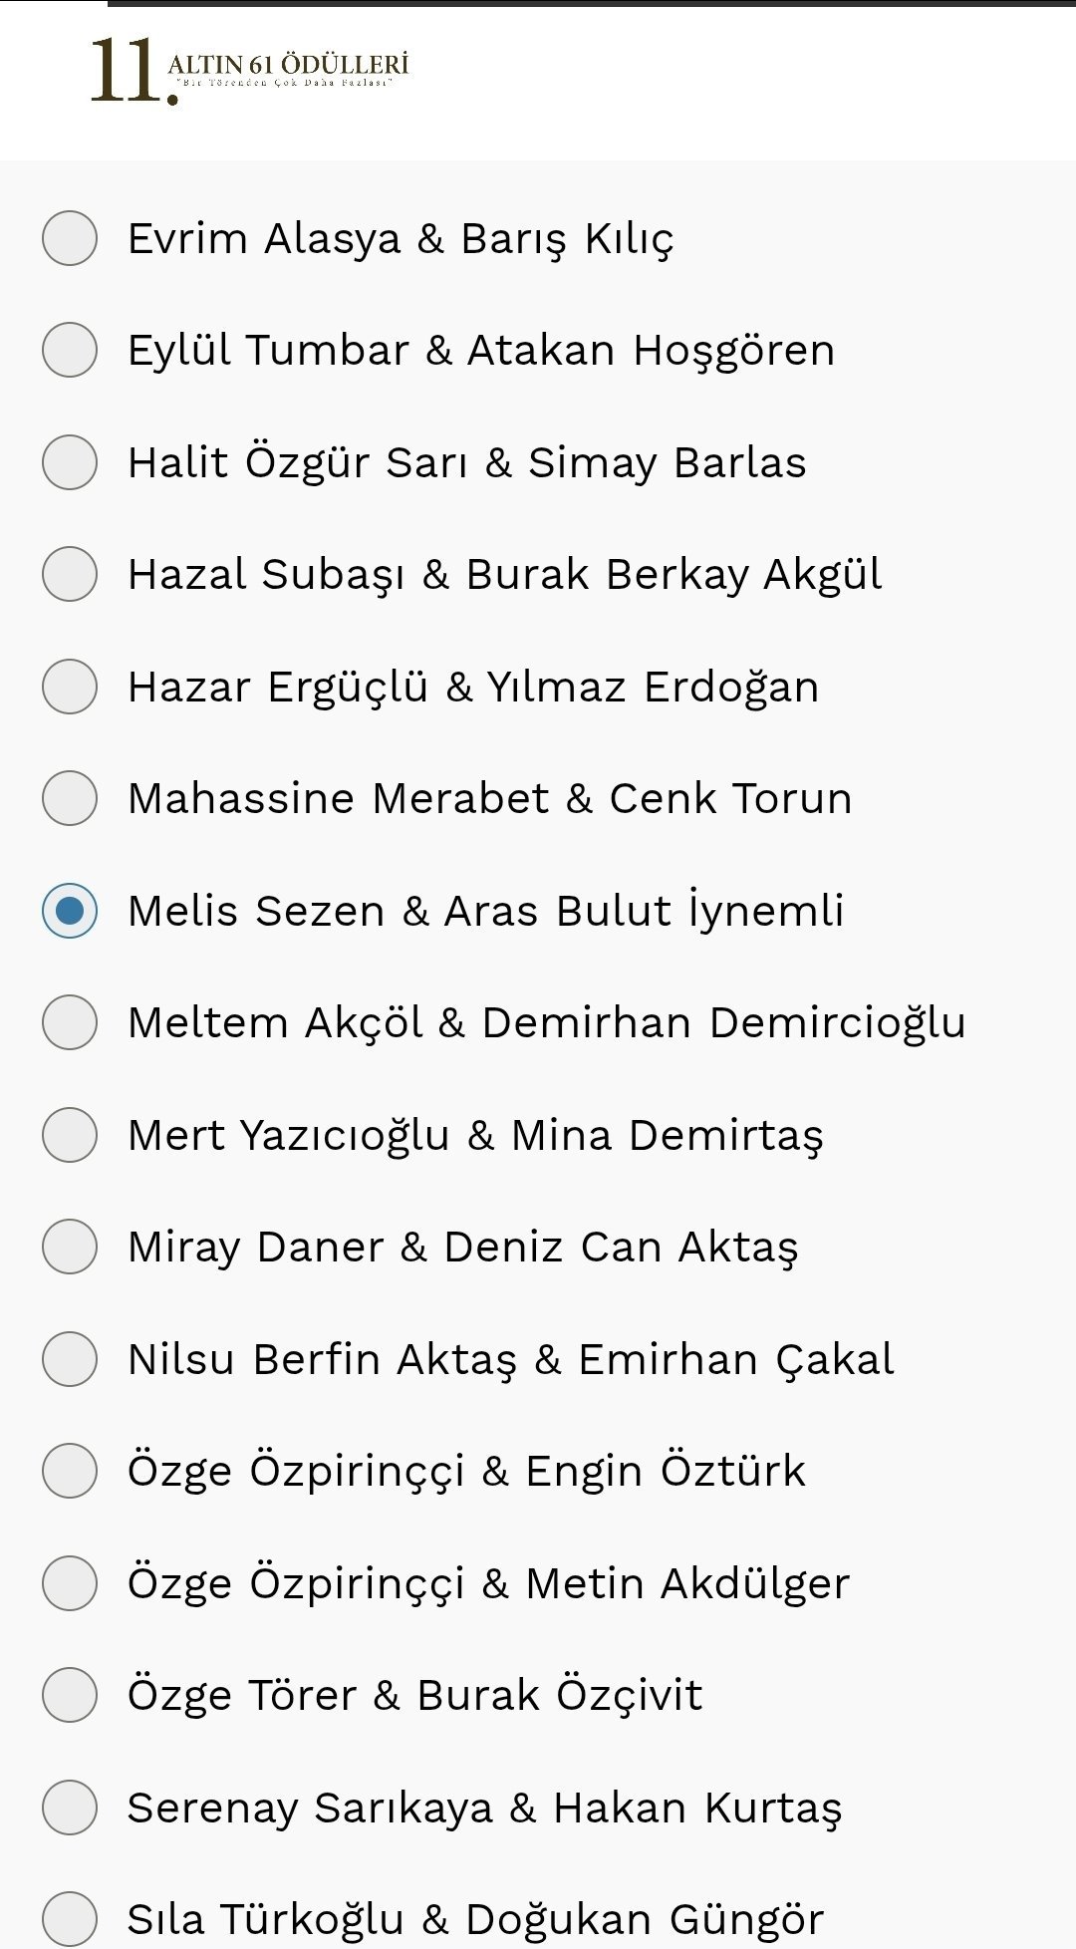This screenshot has height=1949, width=1076.
Task: Select Sıla Türkoğlu & Doğukan Güngör radio
Action: click(70, 1919)
